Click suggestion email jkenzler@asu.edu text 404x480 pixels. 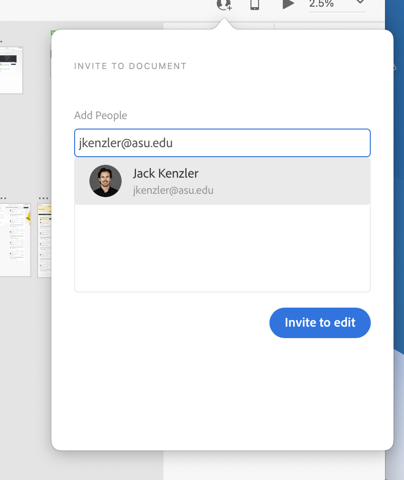[x=173, y=190]
